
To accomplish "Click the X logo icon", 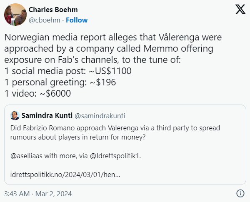I will (240, 10).
